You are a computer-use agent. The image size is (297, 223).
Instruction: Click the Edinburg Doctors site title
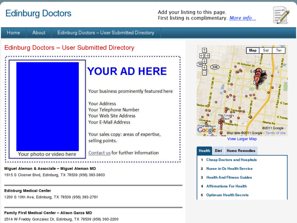(x=38, y=14)
